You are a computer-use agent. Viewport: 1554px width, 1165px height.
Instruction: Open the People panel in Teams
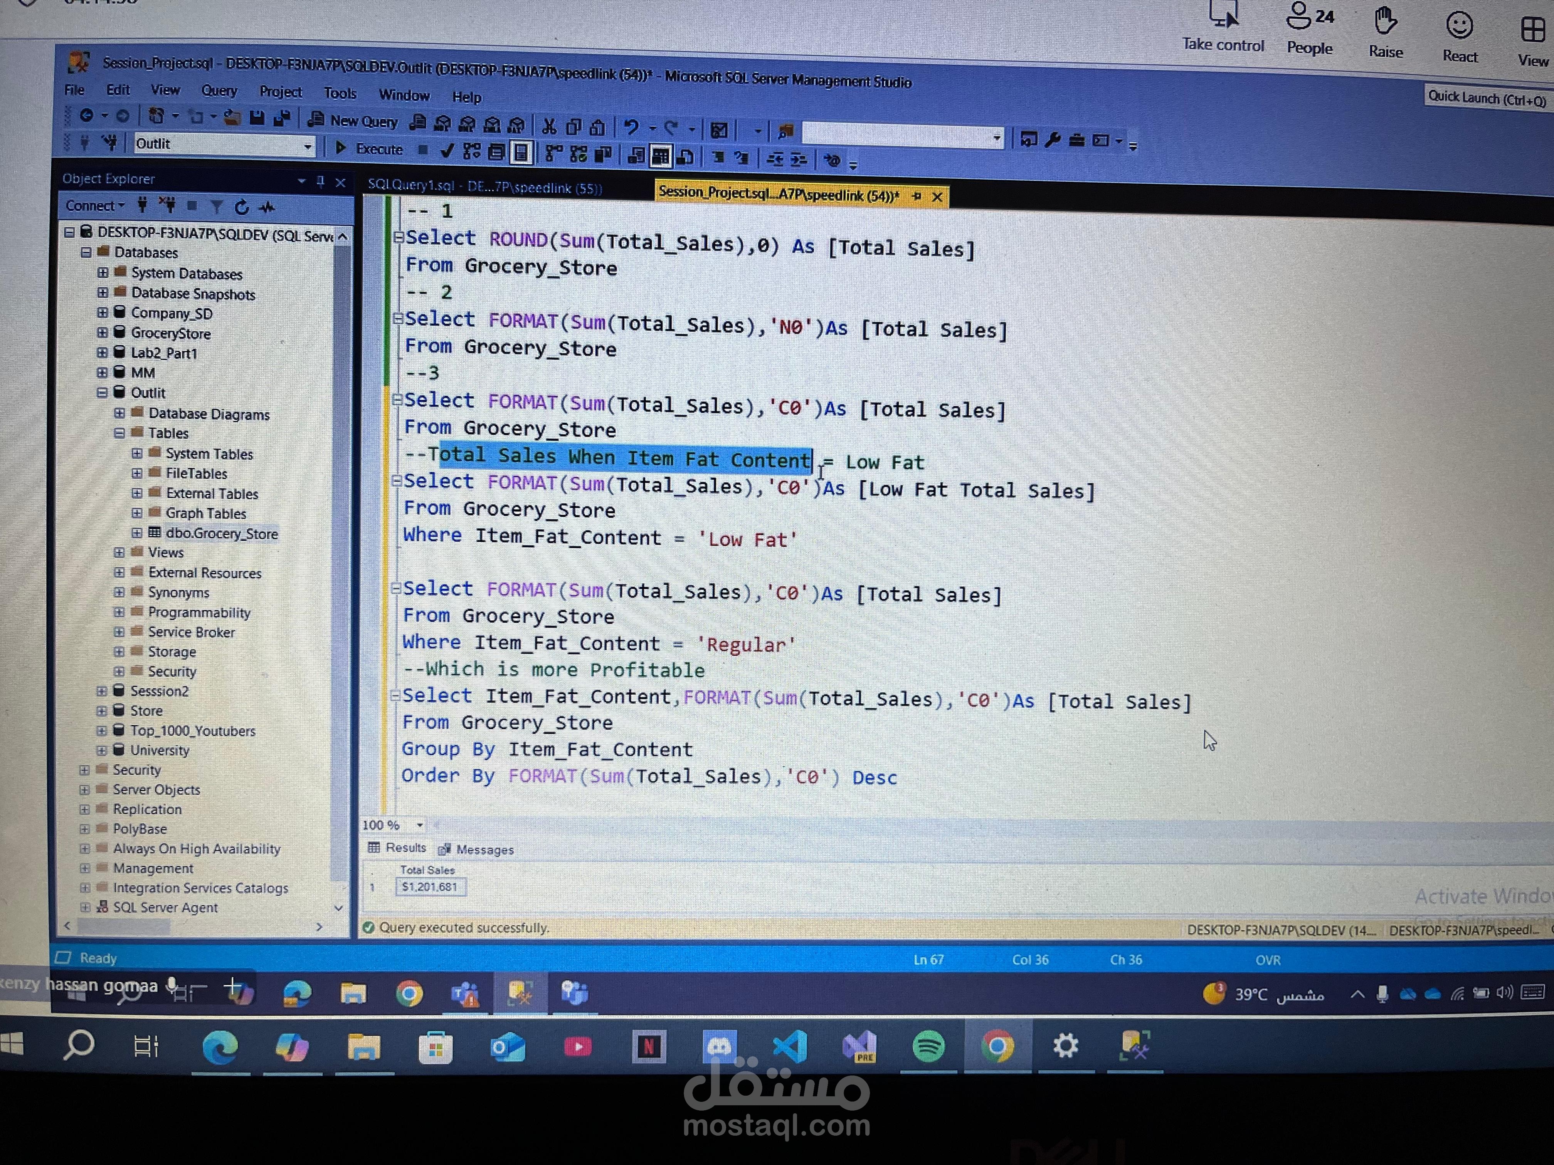(1310, 30)
